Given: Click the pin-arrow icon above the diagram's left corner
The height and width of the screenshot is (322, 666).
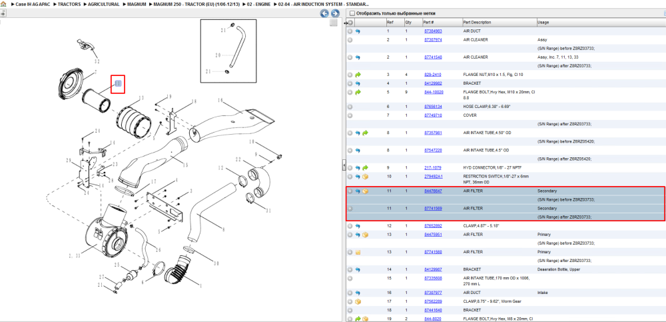Looking at the screenshot, I should [3, 13].
